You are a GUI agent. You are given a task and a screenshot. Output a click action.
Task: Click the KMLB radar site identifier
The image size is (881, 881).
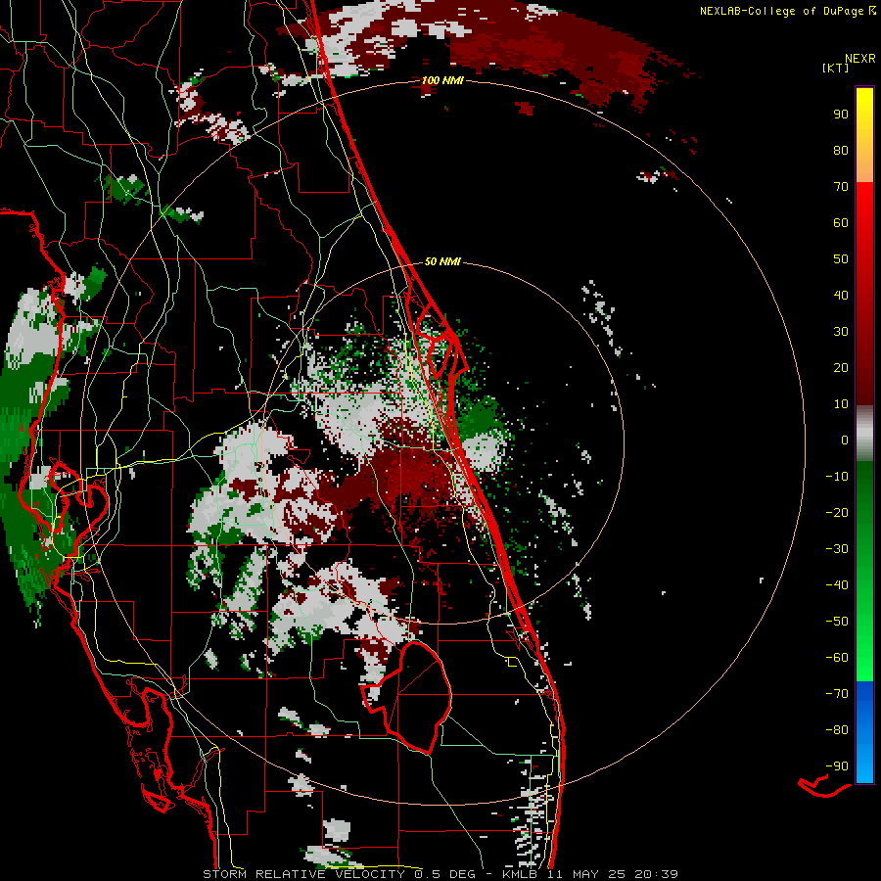pyautogui.click(x=520, y=874)
